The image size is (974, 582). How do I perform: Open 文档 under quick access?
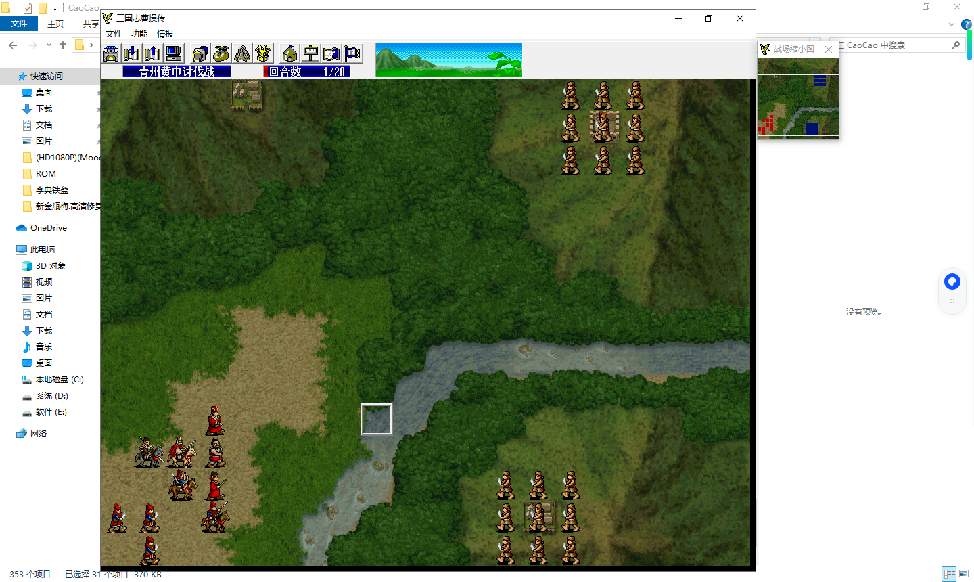click(x=44, y=125)
